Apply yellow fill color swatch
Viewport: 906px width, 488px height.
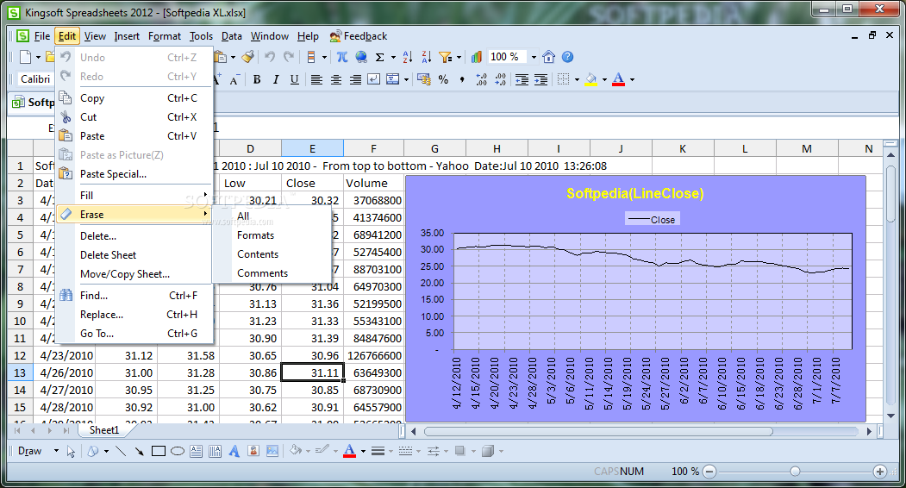click(x=591, y=79)
